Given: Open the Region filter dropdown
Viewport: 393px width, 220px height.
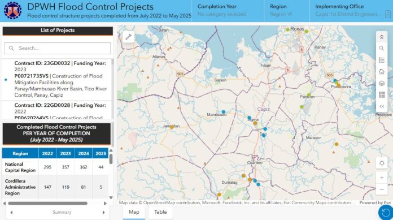Looking at the screenshot, I should 287,11.
